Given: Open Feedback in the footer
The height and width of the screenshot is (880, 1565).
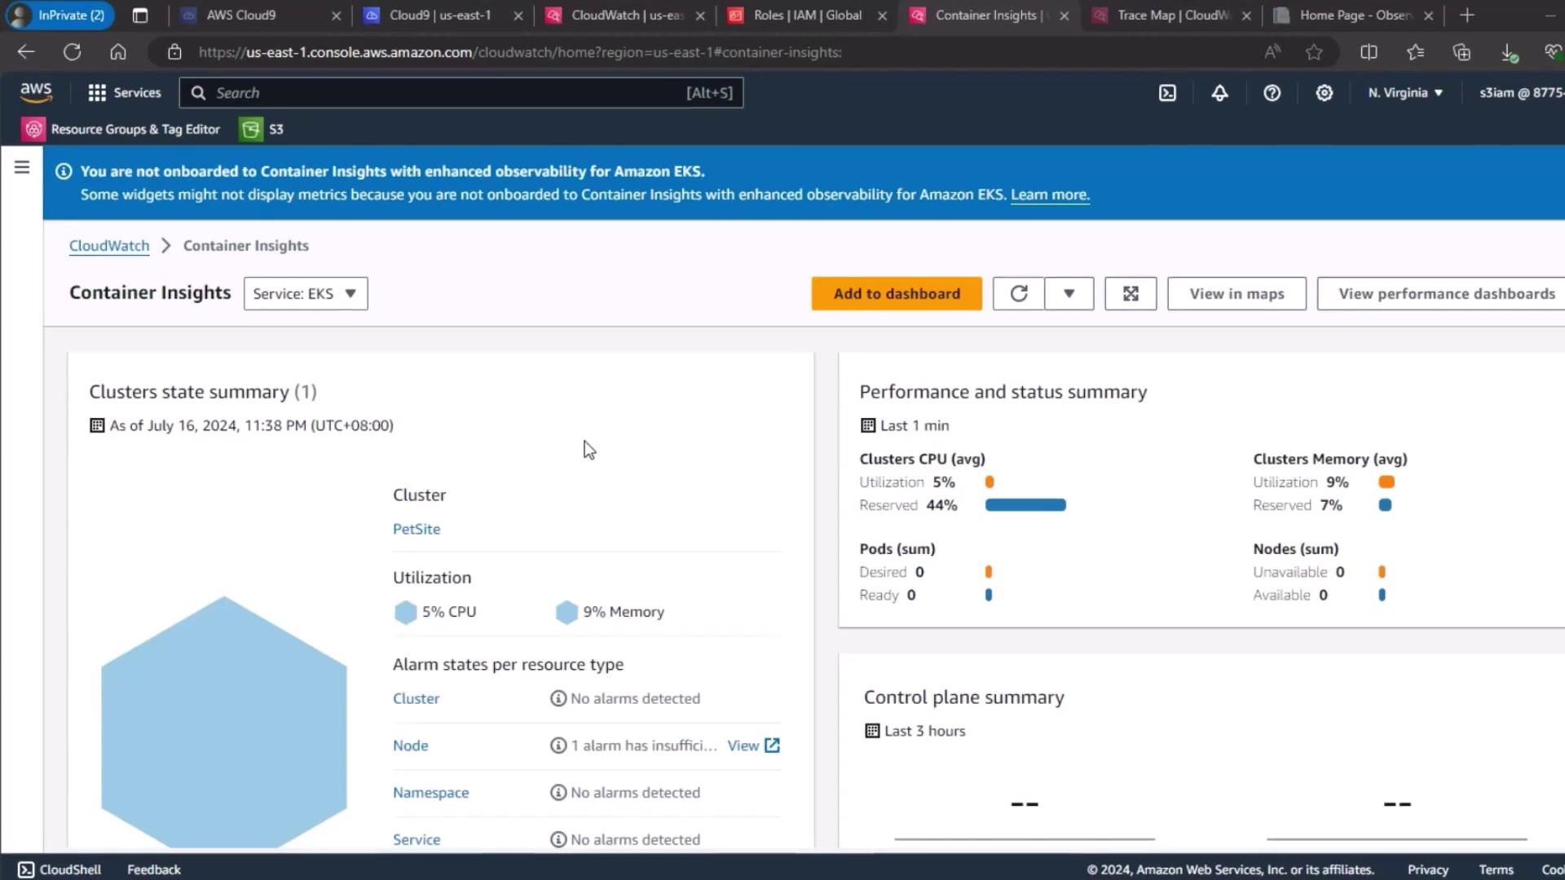Looking at the screenshot, I should [154, 869].
